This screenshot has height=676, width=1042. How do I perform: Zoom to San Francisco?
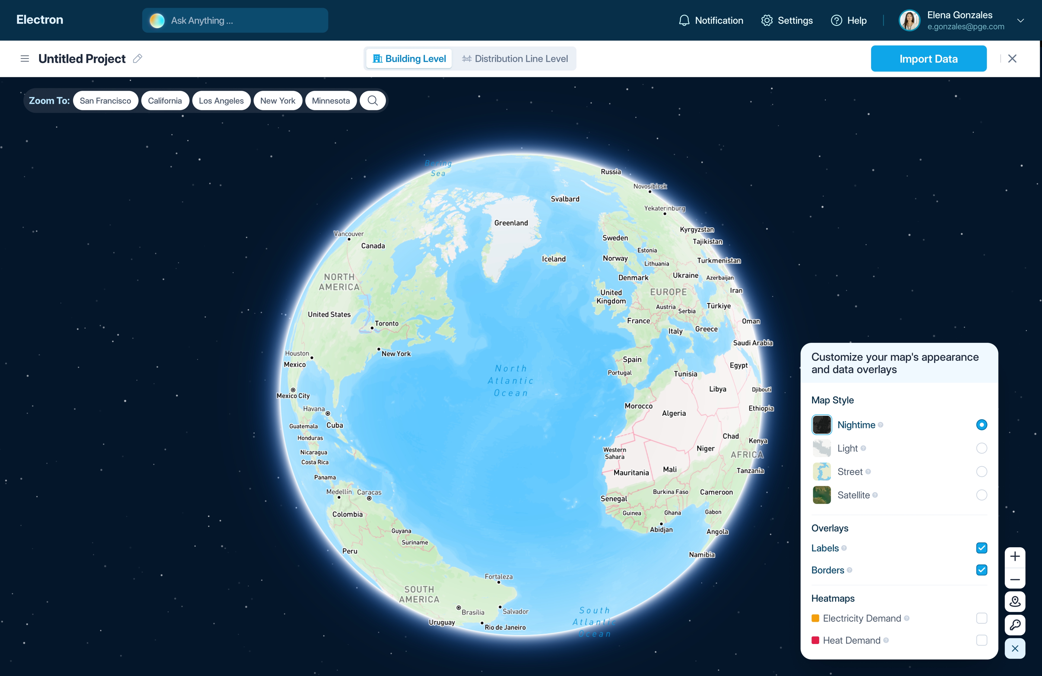(106, 101)
